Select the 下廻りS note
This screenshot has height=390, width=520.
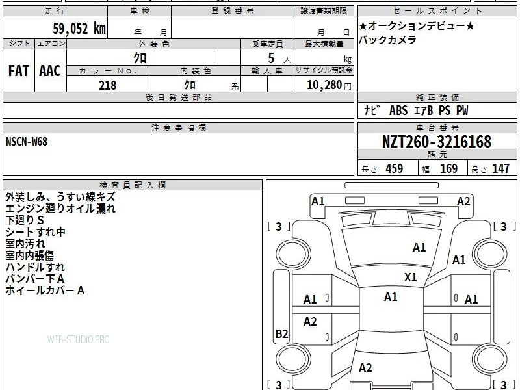(x=25, y=220)
